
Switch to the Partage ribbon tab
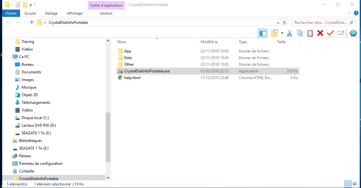51,13
